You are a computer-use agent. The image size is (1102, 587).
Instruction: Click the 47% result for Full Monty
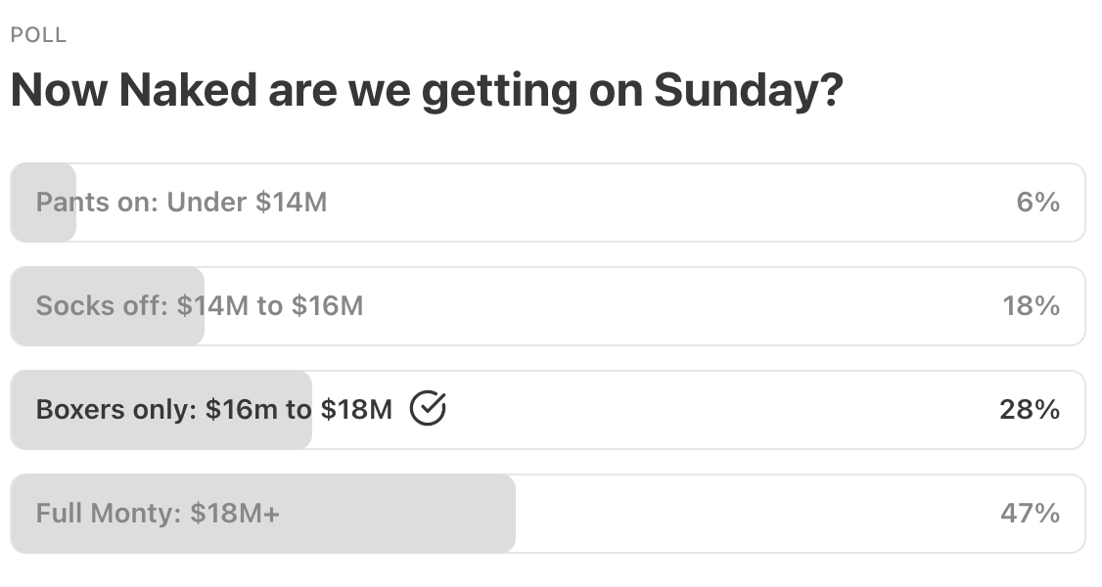[x=1029, y=514]
